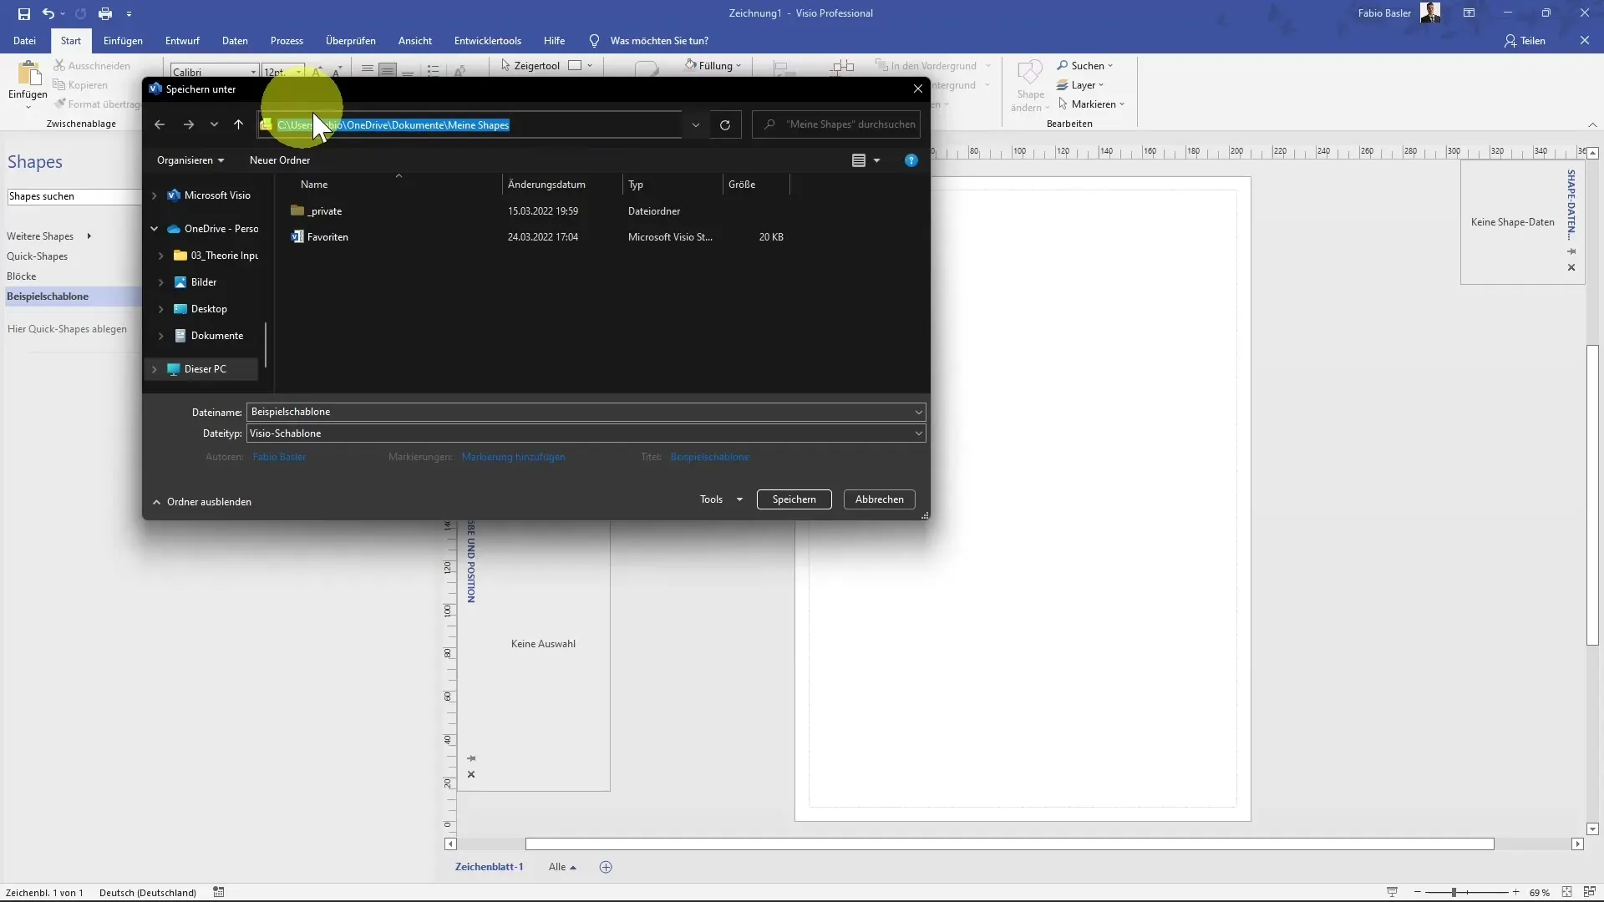The width and height of the screenshot is (1604, 902).
Task: Navigate up one folder level
Action: [x=239, y=124]
